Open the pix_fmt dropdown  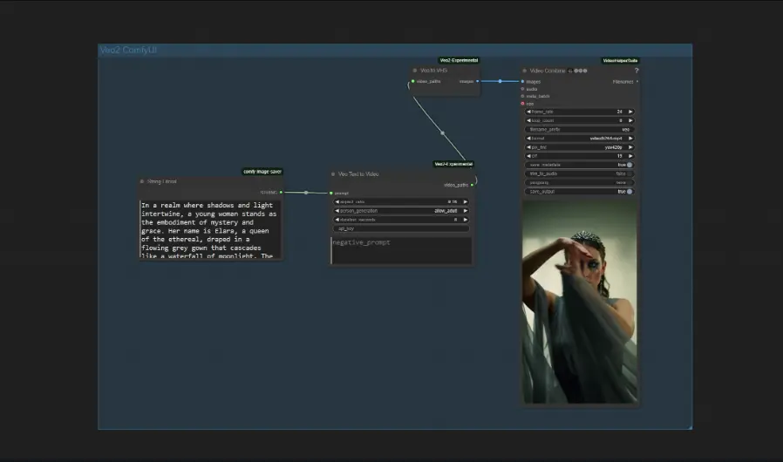[x=580, y=146]
